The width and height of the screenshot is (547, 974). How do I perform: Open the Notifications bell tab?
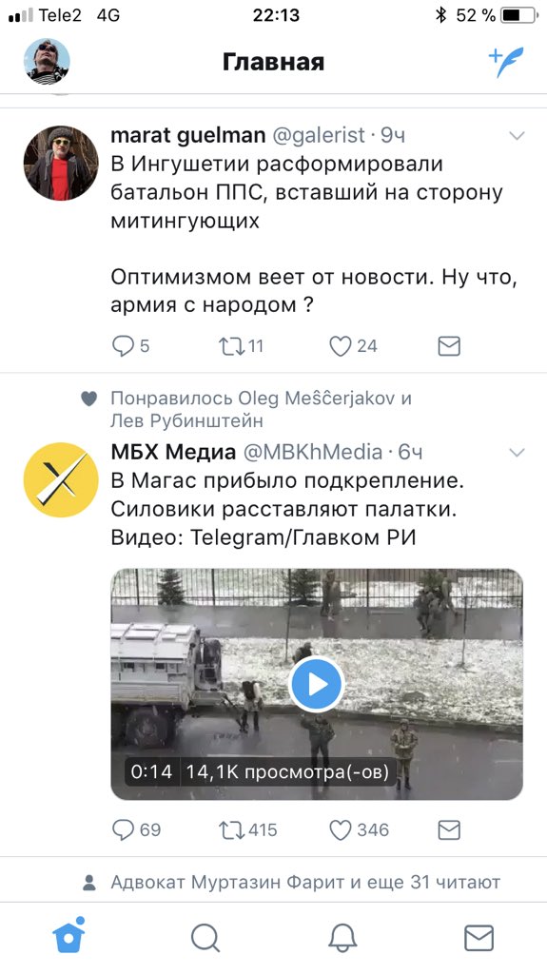[342, 937]
